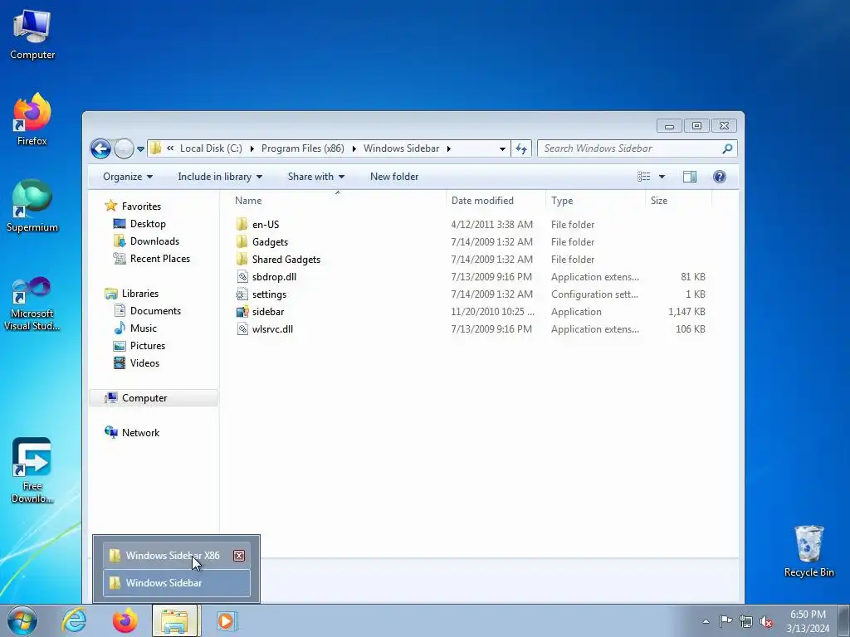Click the Windows Sidebar breadcrumb
The image size is (850, 637).
coord(401,148)
